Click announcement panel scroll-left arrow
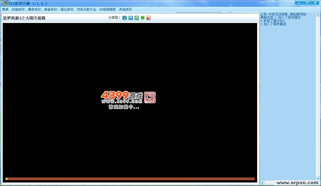321x186 pixels. 262,182
